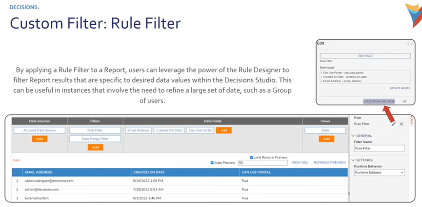This screenshot has height=207, width=422.
Task: Select the Account Data Source item
Action: tap(40, 130)
